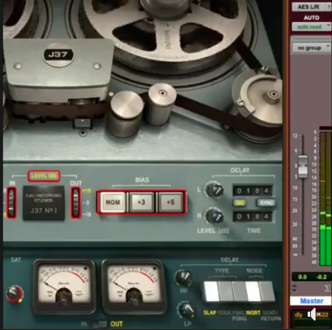Click the EMI Recording Studios J37 nameplate
Viewport: 332px width, 330px height.
(43, 203)
